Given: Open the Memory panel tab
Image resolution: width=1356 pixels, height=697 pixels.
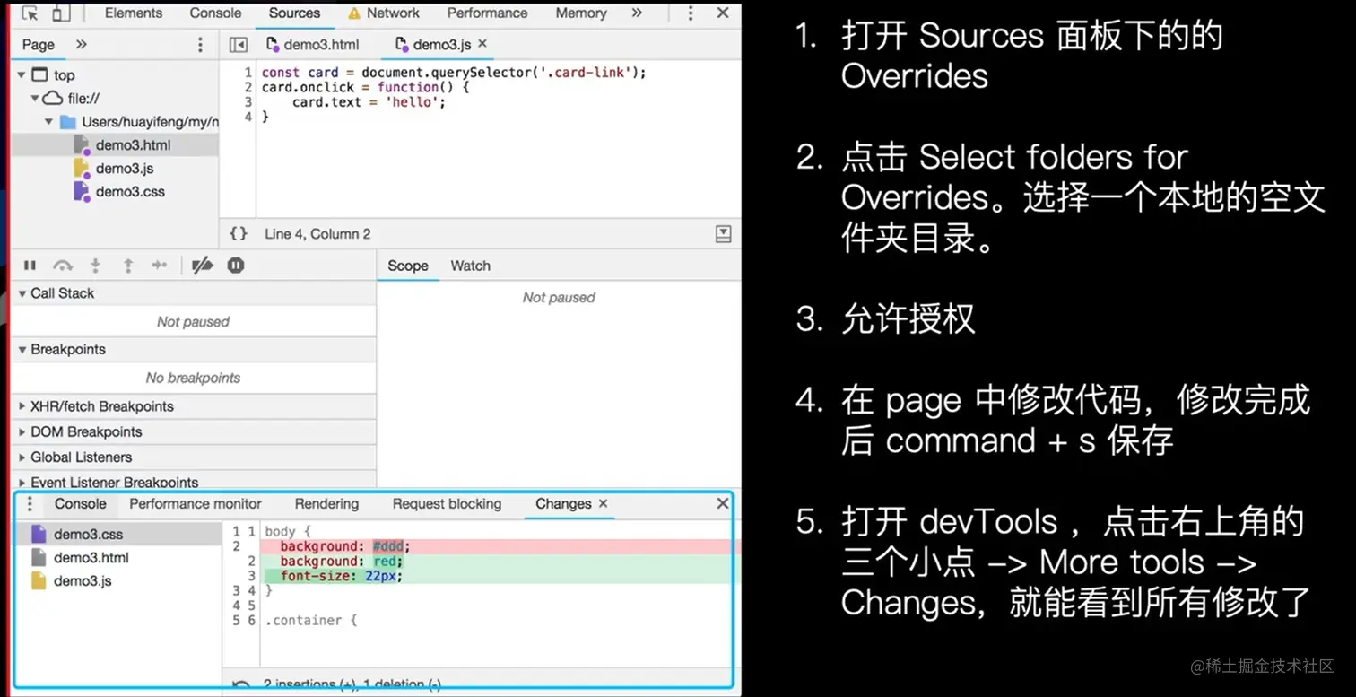Looking at the screenshot, I should pos(580,13).
